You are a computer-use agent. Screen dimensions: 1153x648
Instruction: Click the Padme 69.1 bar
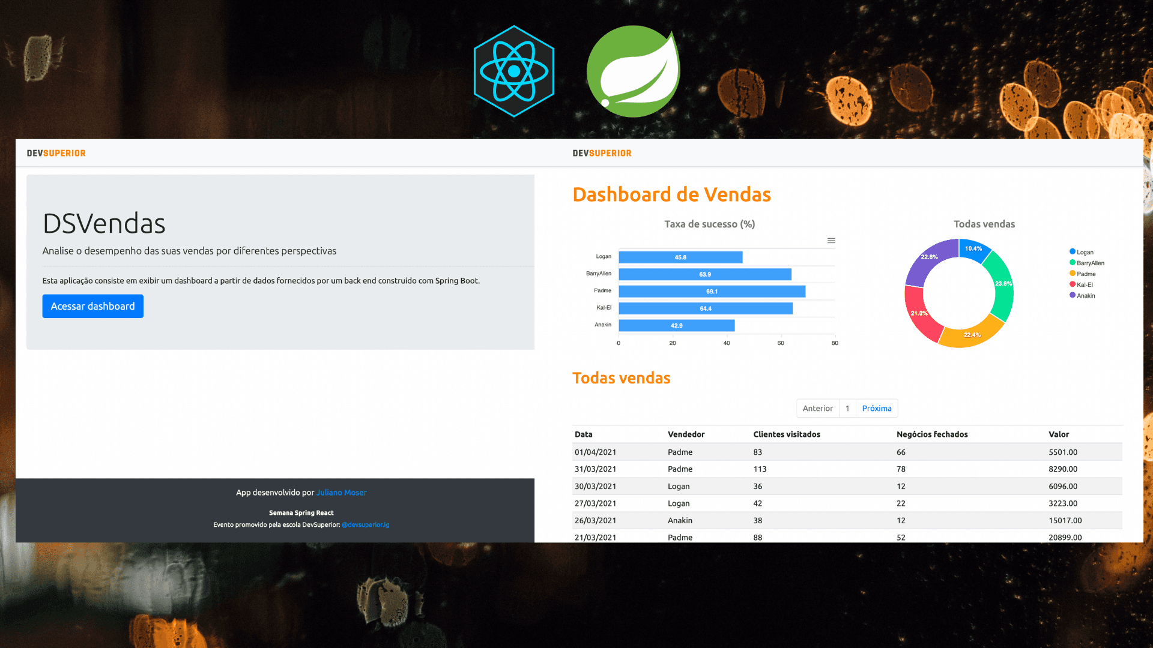point(712,291)
